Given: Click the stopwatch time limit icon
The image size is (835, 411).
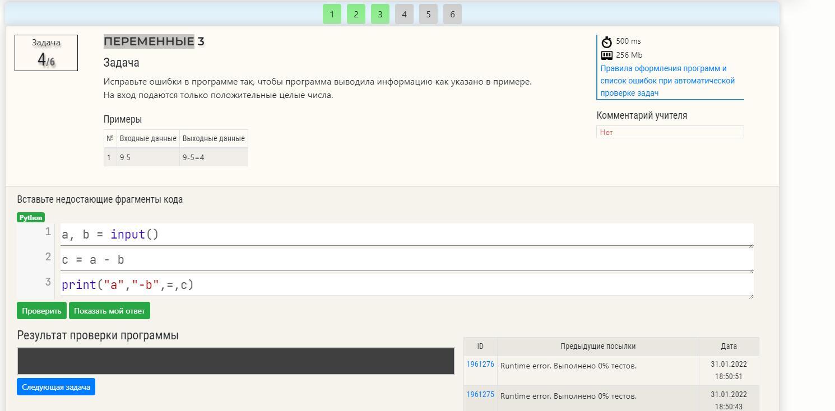Looking at the screenshot, I should (x=606, y=42).
